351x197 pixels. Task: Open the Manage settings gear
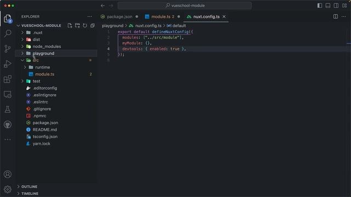(8, 189)
